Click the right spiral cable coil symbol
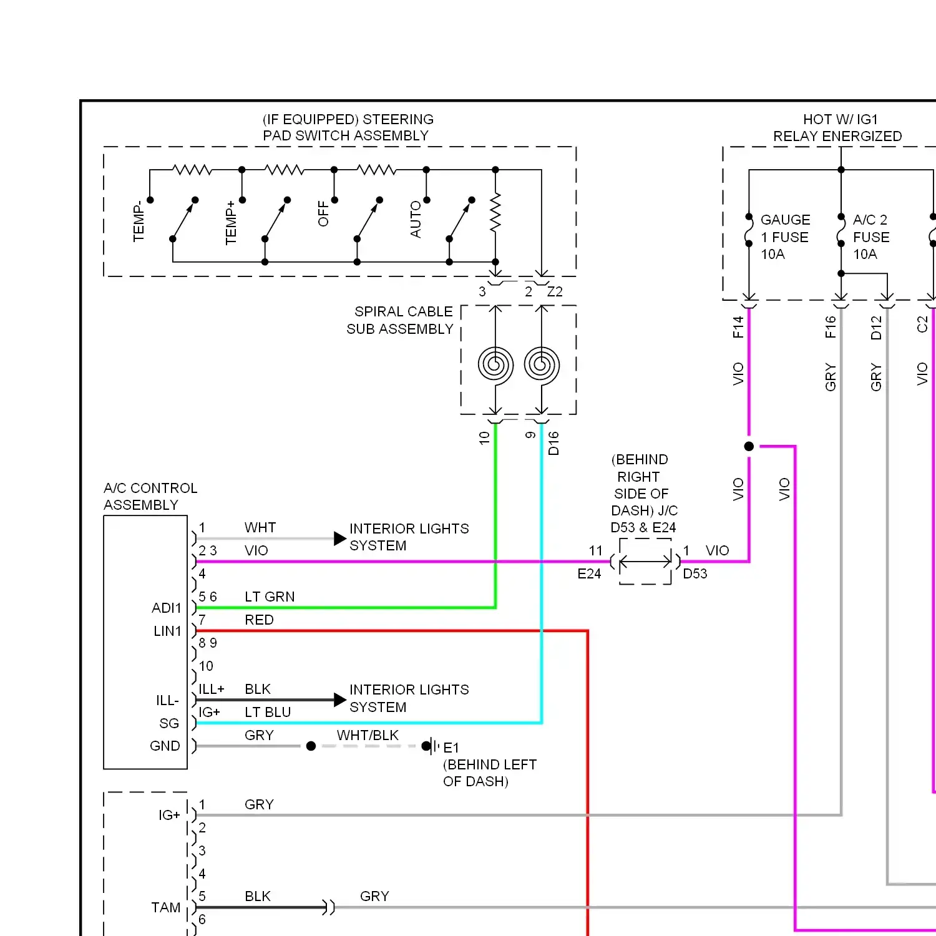 point(542,365)
